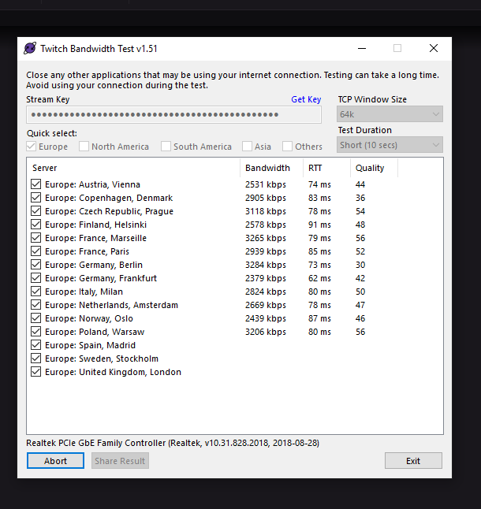Uncheck the Copenhagen, Denmark server checkbox
Image resolution: width=481 pixels, height=509 pixels.
coord(35,197)
